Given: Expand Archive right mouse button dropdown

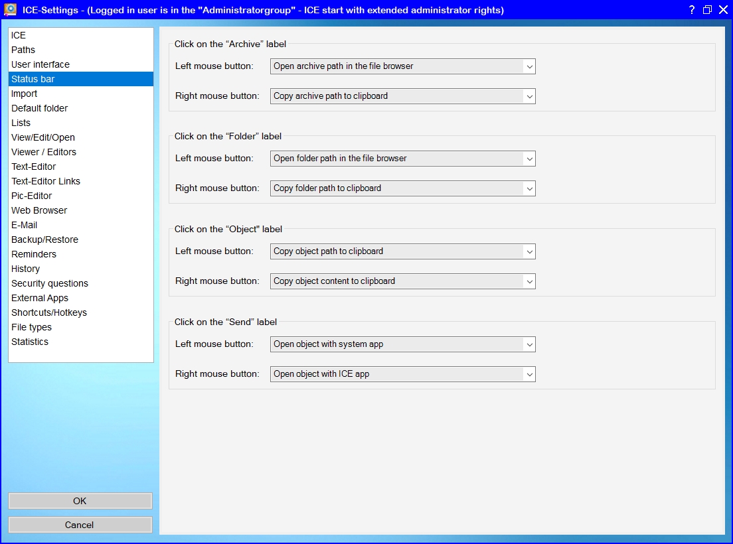Looking at the screenshot, I should coord(402,96).
